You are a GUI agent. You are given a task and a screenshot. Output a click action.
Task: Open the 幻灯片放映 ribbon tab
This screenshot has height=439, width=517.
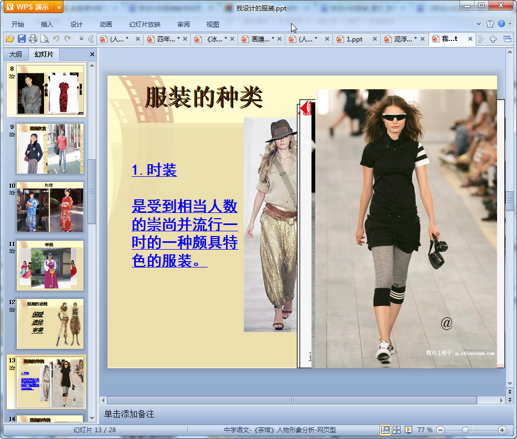(x=145, y=25)
